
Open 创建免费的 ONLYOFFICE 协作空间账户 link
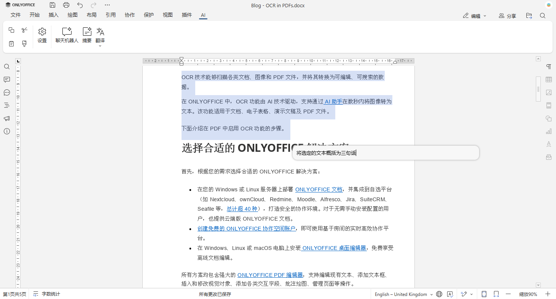click(246, 229)
